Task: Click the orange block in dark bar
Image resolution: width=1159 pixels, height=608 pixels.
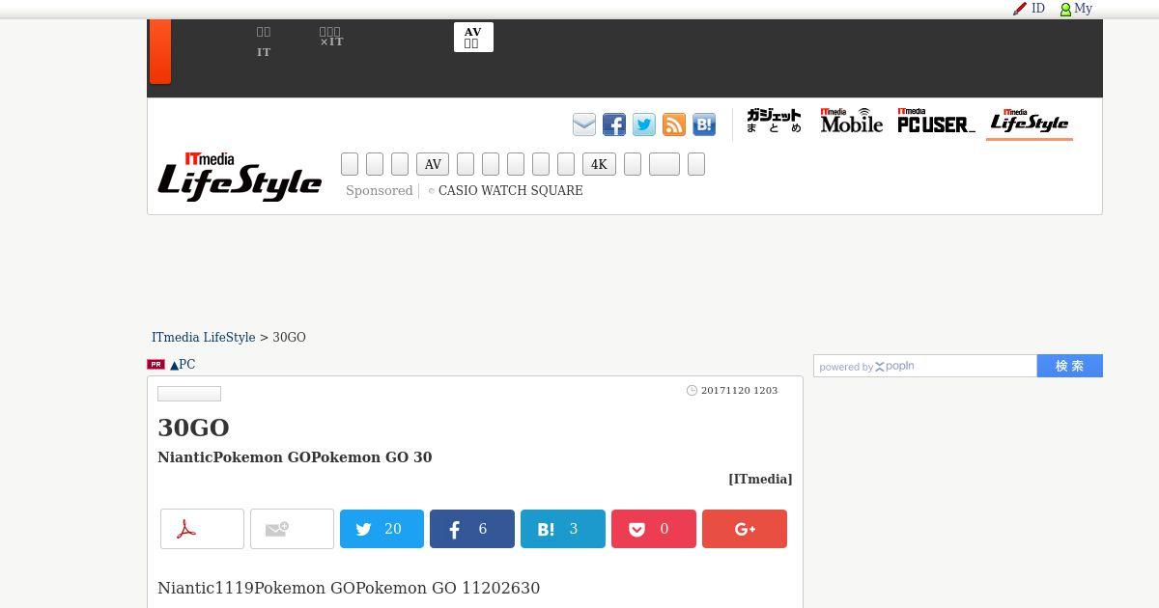Action: coord(160,52)
